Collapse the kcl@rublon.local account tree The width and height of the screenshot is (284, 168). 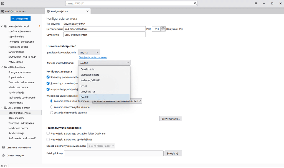[2, 67]
